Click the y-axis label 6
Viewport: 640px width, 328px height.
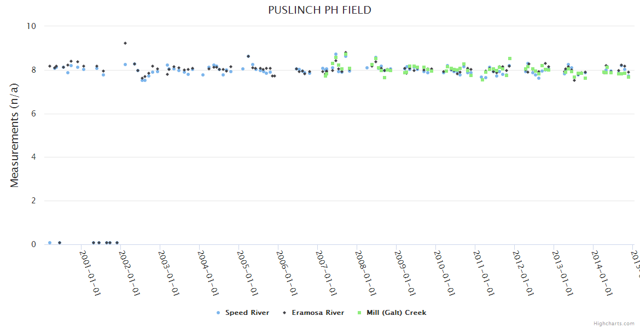pyautogui.click(x=33, y=114)
